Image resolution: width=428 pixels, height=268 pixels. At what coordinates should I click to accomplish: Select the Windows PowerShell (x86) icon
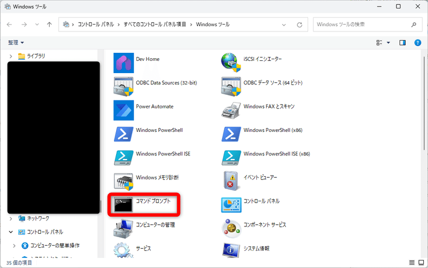pyautogui.click(x=231, y=134)
